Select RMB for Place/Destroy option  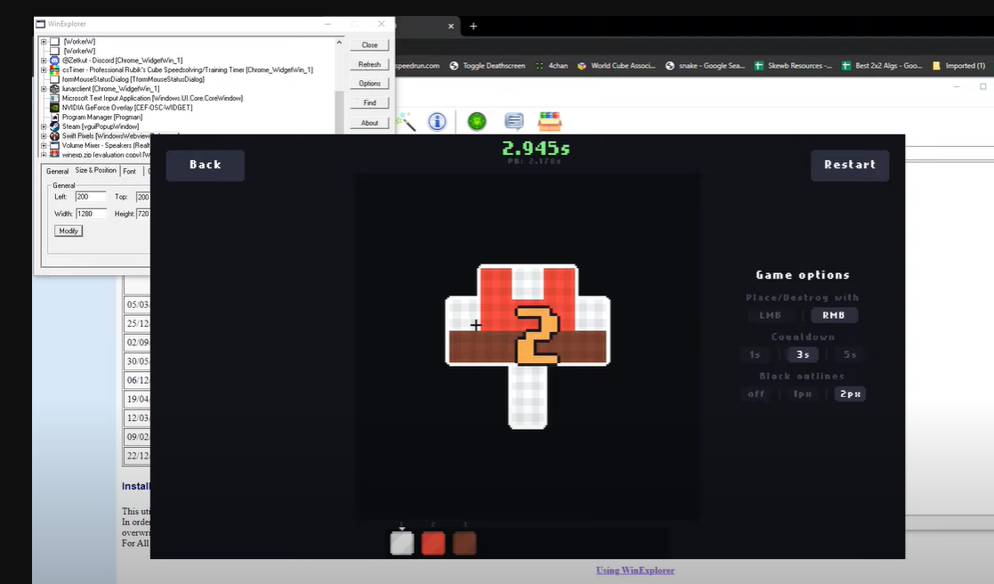834,315
